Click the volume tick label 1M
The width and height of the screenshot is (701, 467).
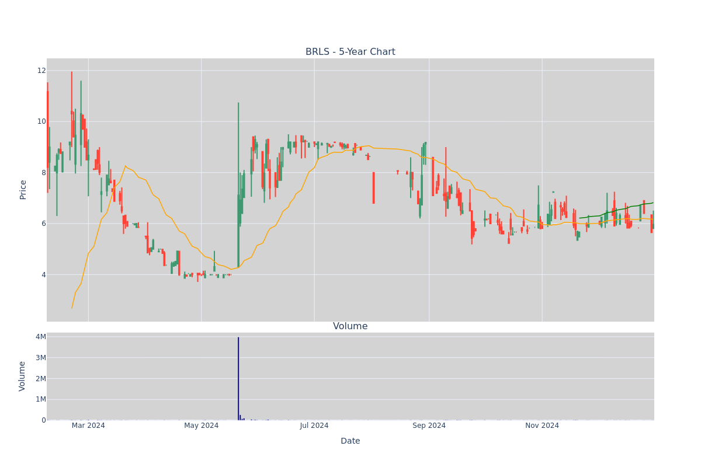pos(41,399)
